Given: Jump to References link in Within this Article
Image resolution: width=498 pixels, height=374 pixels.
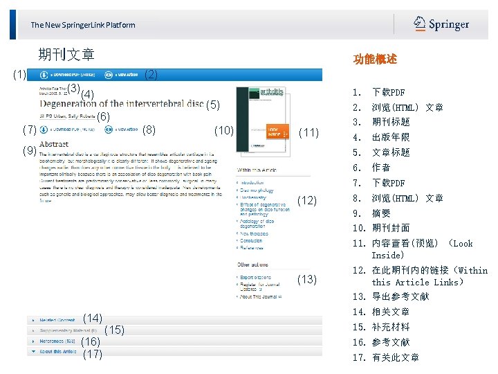Looking at the screenshot, I should click(252, 247).
